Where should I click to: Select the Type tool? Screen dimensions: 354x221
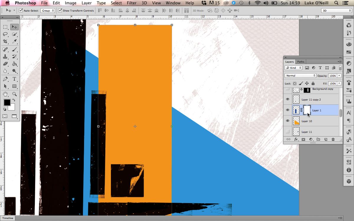pyautogui.click(x=14, y=79)
